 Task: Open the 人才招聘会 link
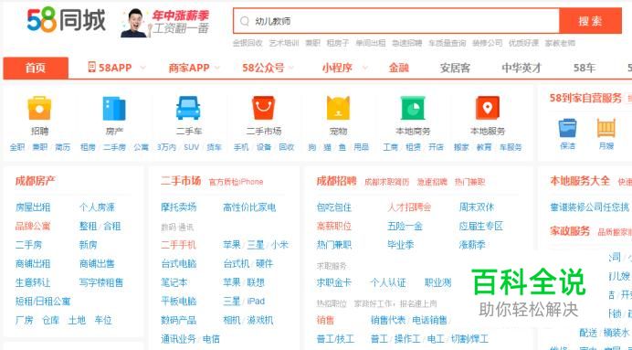tap(409, 207)
